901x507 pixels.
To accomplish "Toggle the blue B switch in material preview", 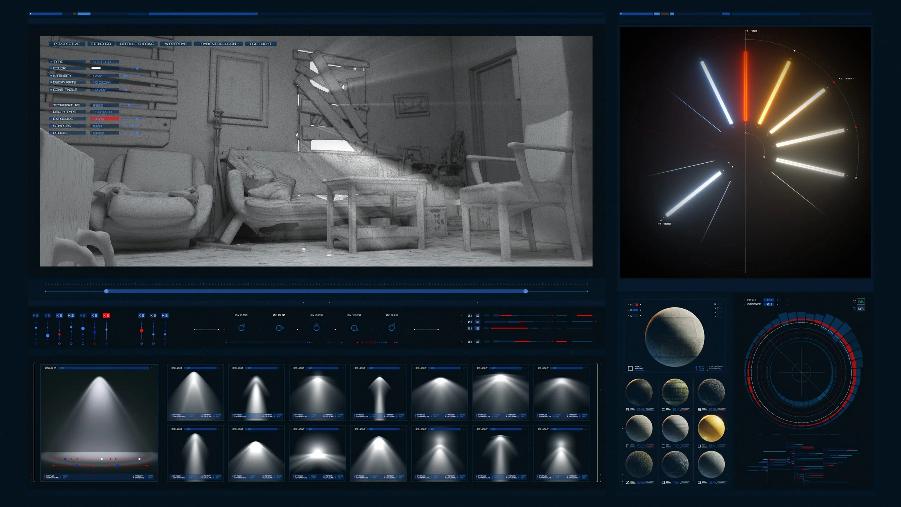I will [x=635, y=310].
